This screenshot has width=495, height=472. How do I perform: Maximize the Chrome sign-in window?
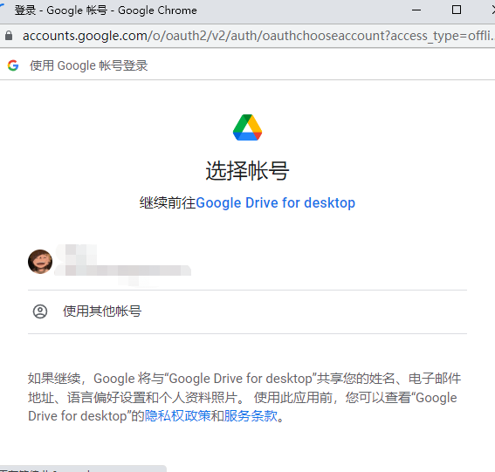click(x=457, y=10)
